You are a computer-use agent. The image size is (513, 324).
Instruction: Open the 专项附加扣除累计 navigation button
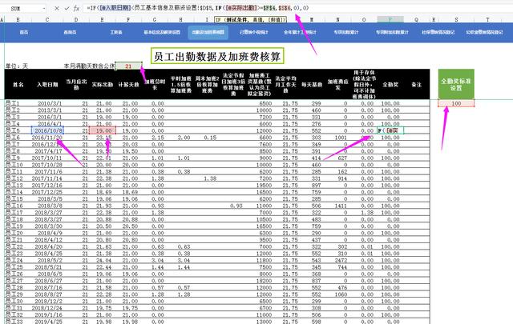[x=392, y=32]
